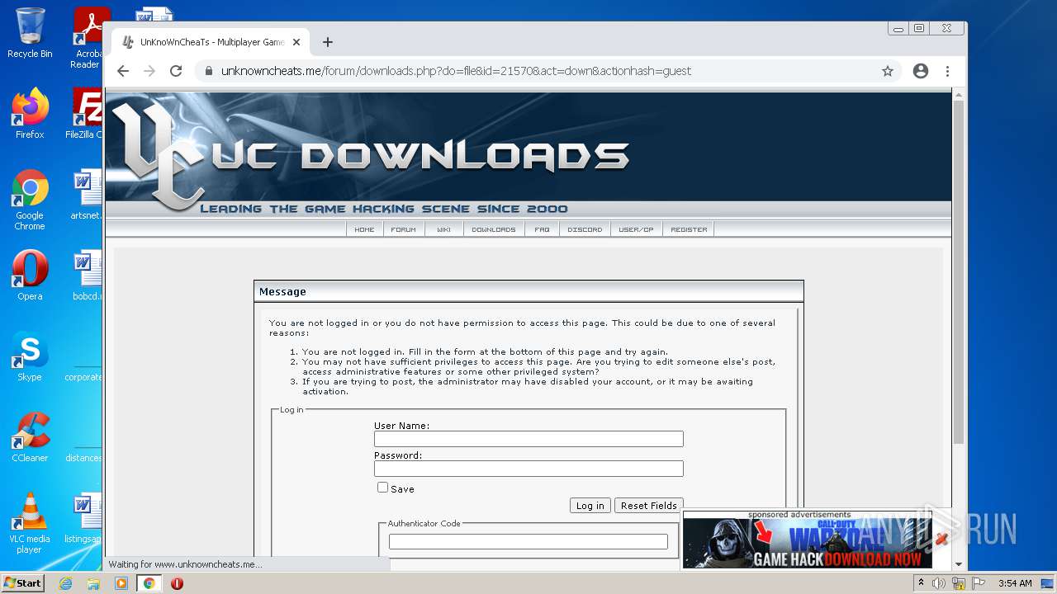Viewport: 1057px width, 594px height.
Task: Open the Windows Start menu
Action: [x=23, y=583]
